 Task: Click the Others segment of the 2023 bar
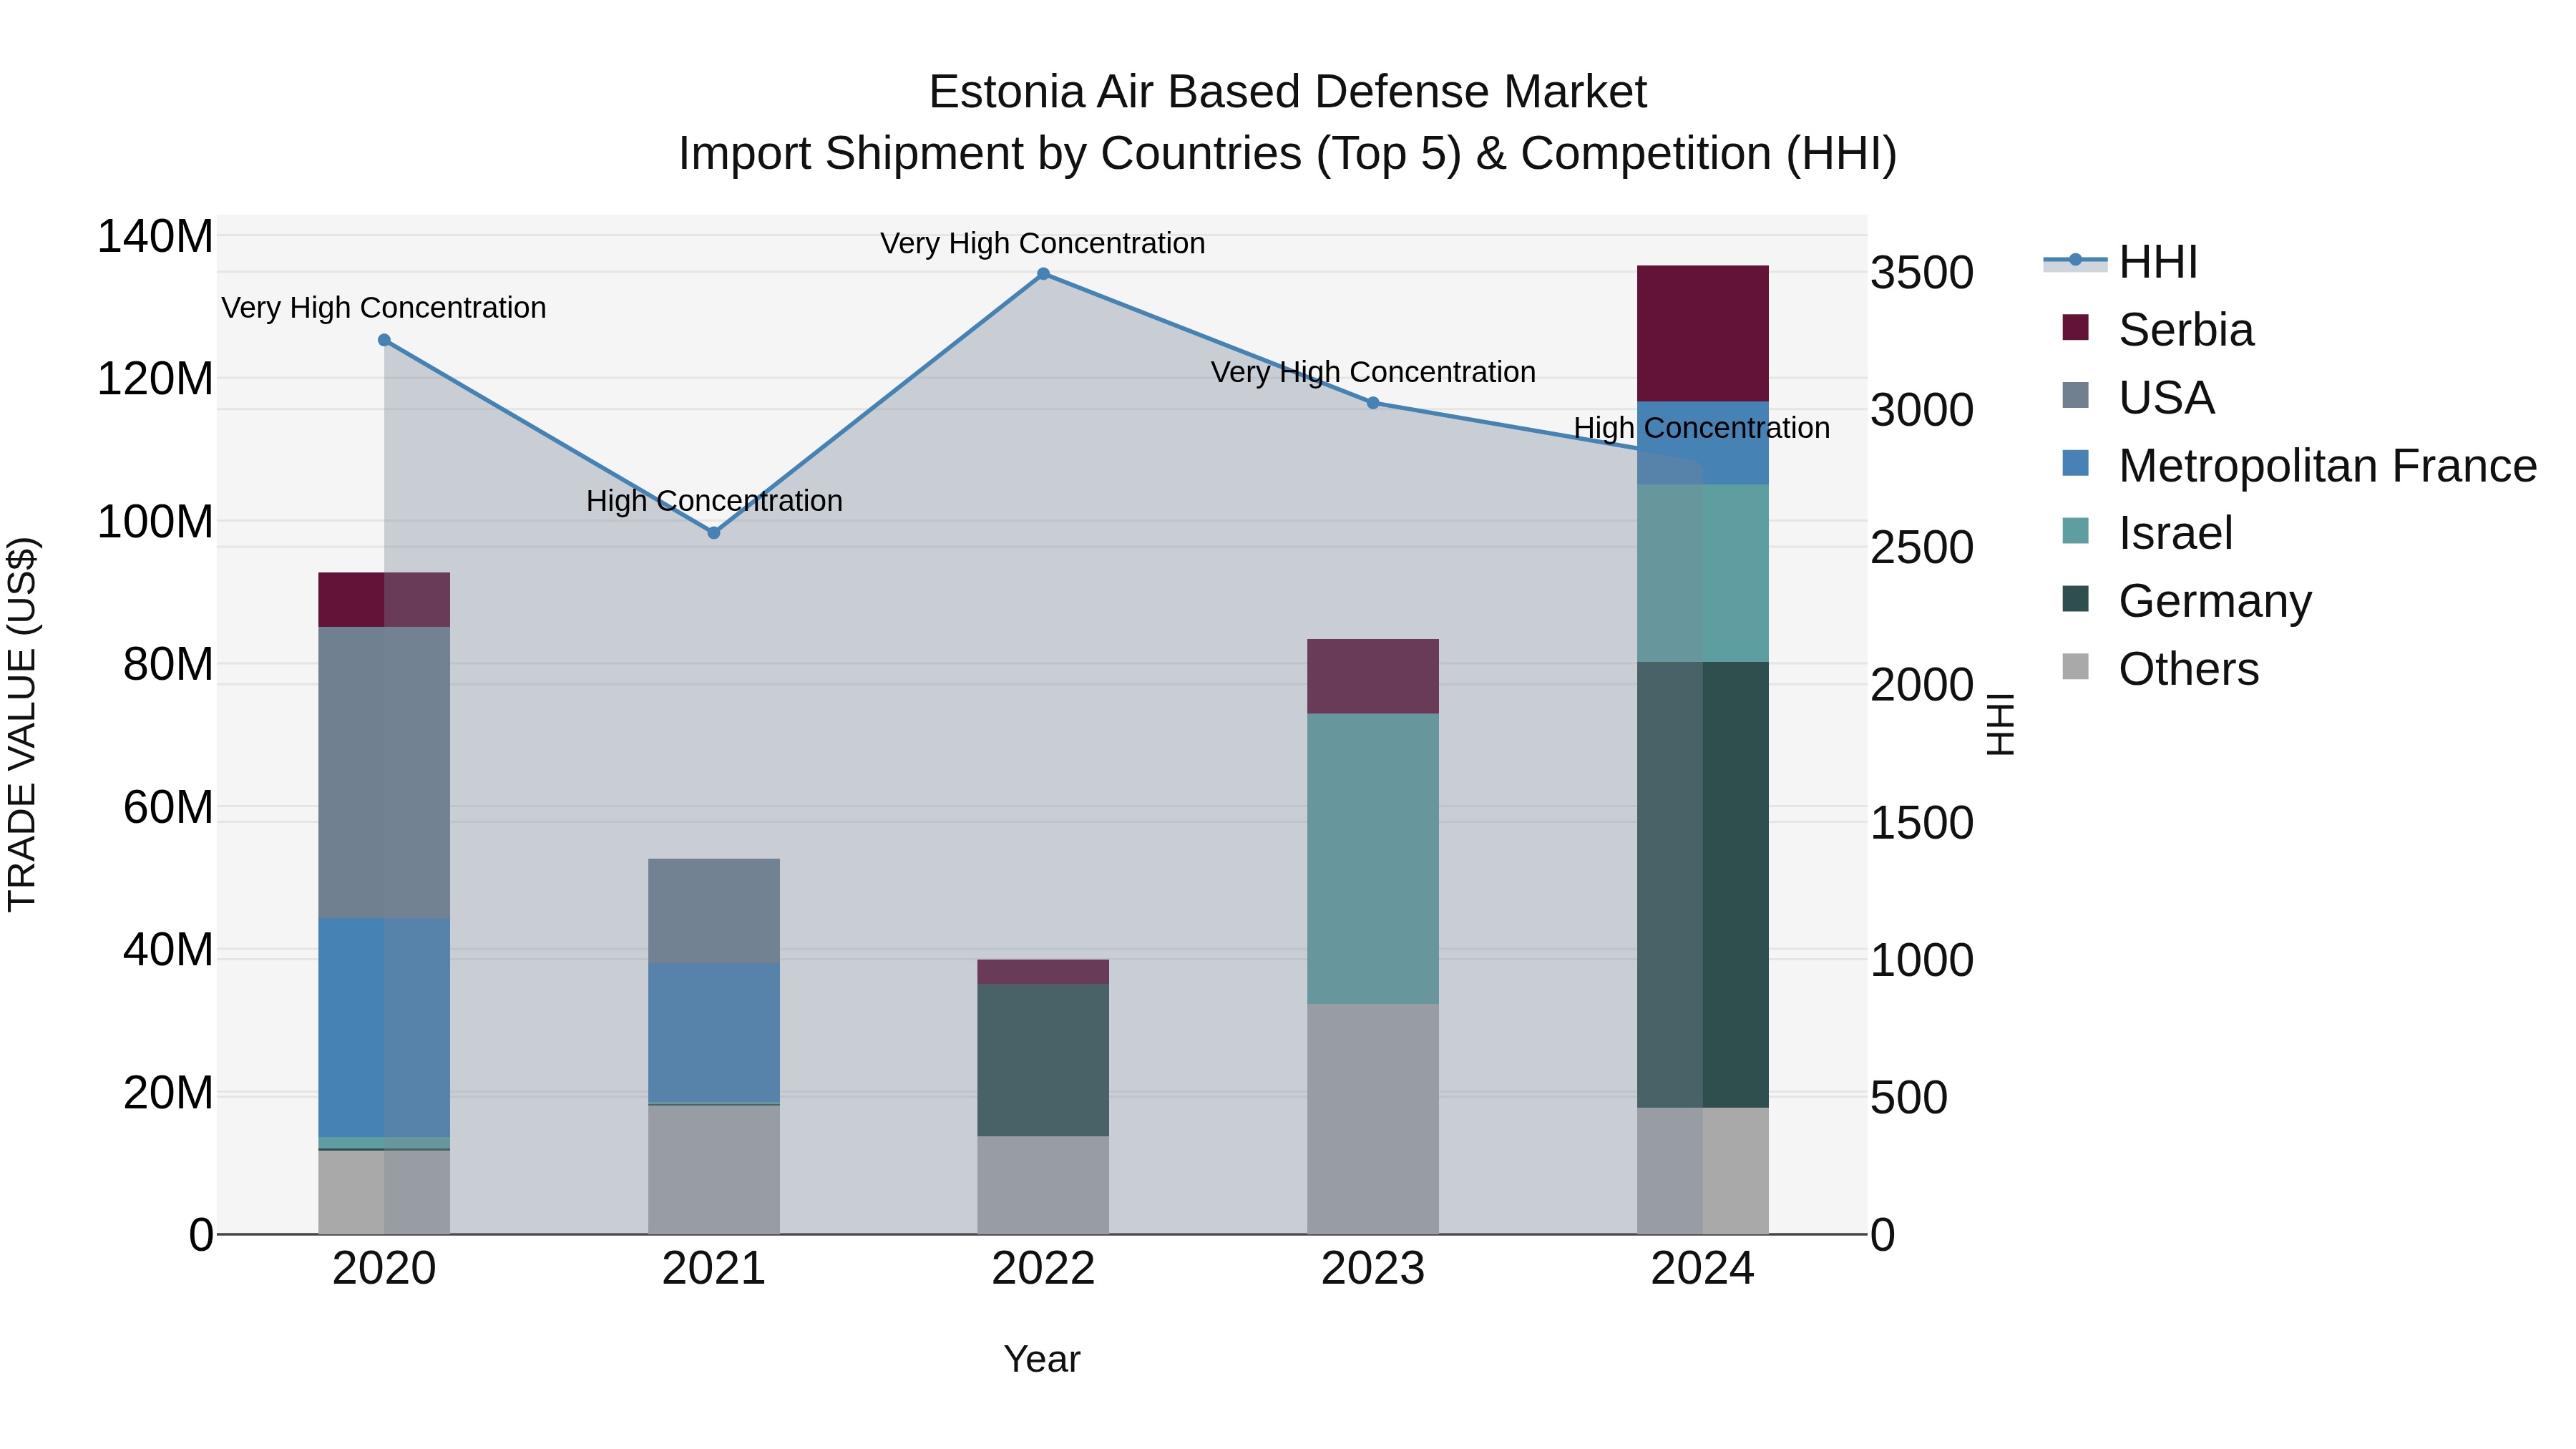coord(1373,1119)
